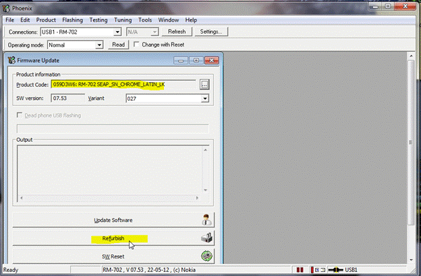Expand the Connections dropdown showing USB1 - RM-702

click(117, 32)
